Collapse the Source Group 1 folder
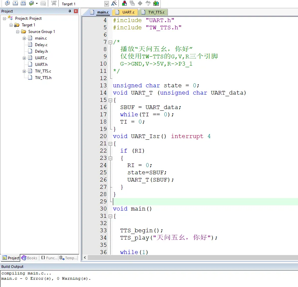The height and width of the screenshot is (287, 298). (18, 32)
